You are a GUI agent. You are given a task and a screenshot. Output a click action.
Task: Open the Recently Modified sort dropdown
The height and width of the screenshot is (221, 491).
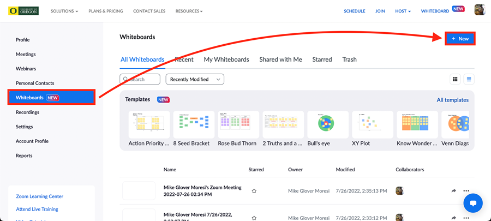[x=195, y=79]
